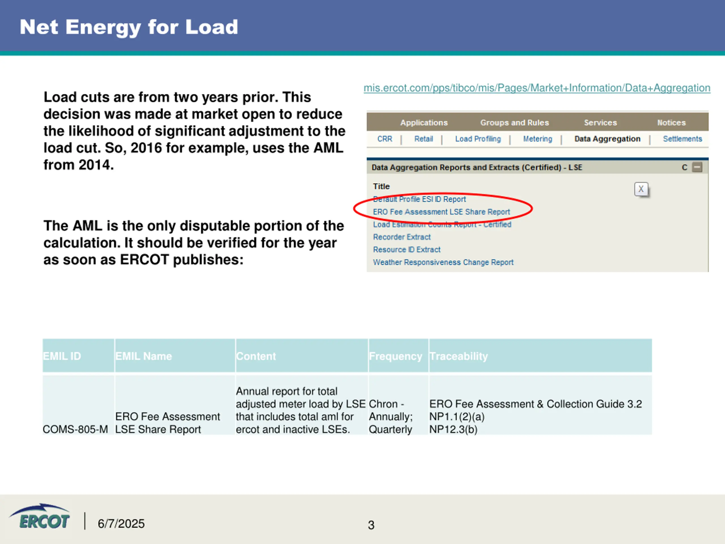Screen dimensions: 725x544
Task: Click the 'Net Energy for Load' slide title
Action: [129, 27]
